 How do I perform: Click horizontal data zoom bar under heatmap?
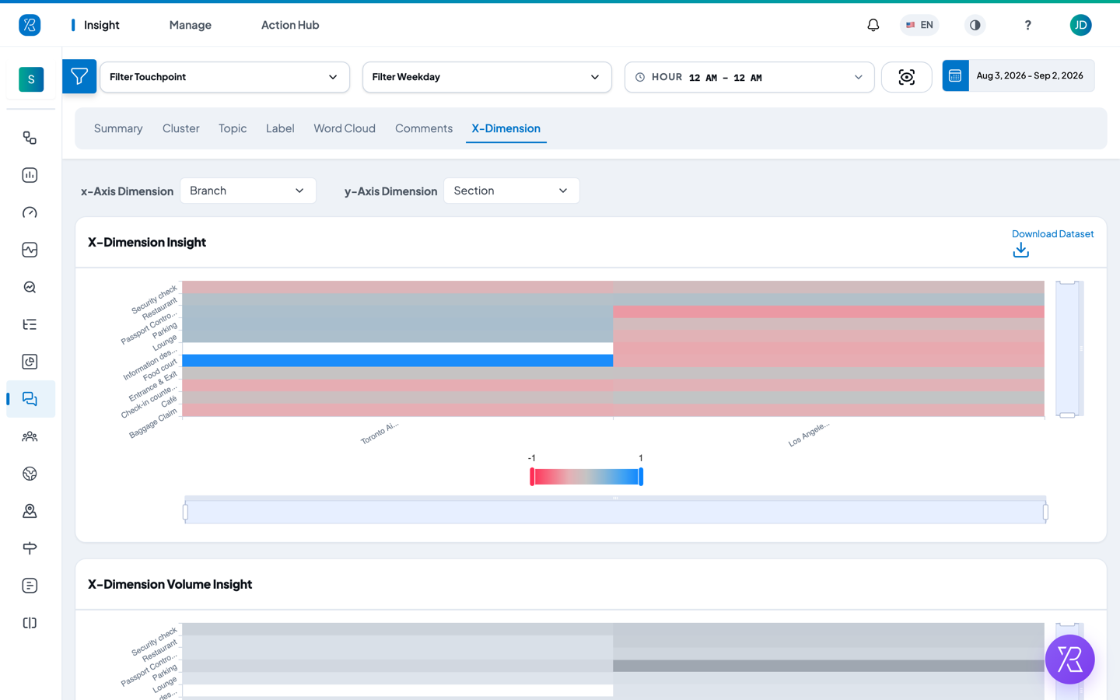(x=615, y=510)
